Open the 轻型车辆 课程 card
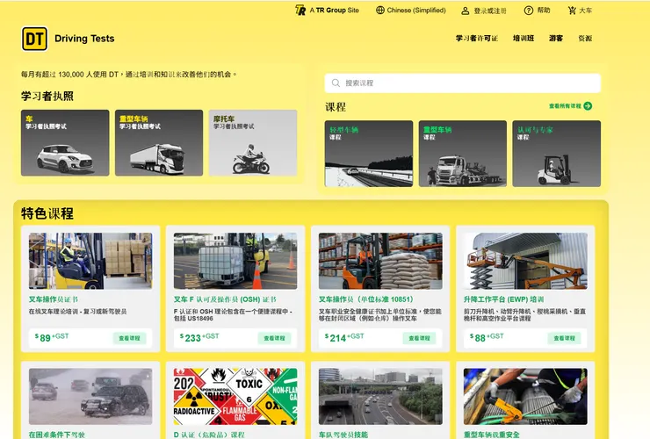 [x=369, y=154]
